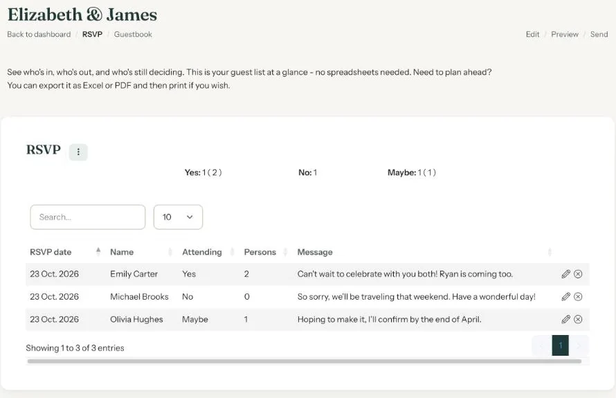Go back to dashboard
This screenshot has height=398, width=616.
click(x=39, y=34)
